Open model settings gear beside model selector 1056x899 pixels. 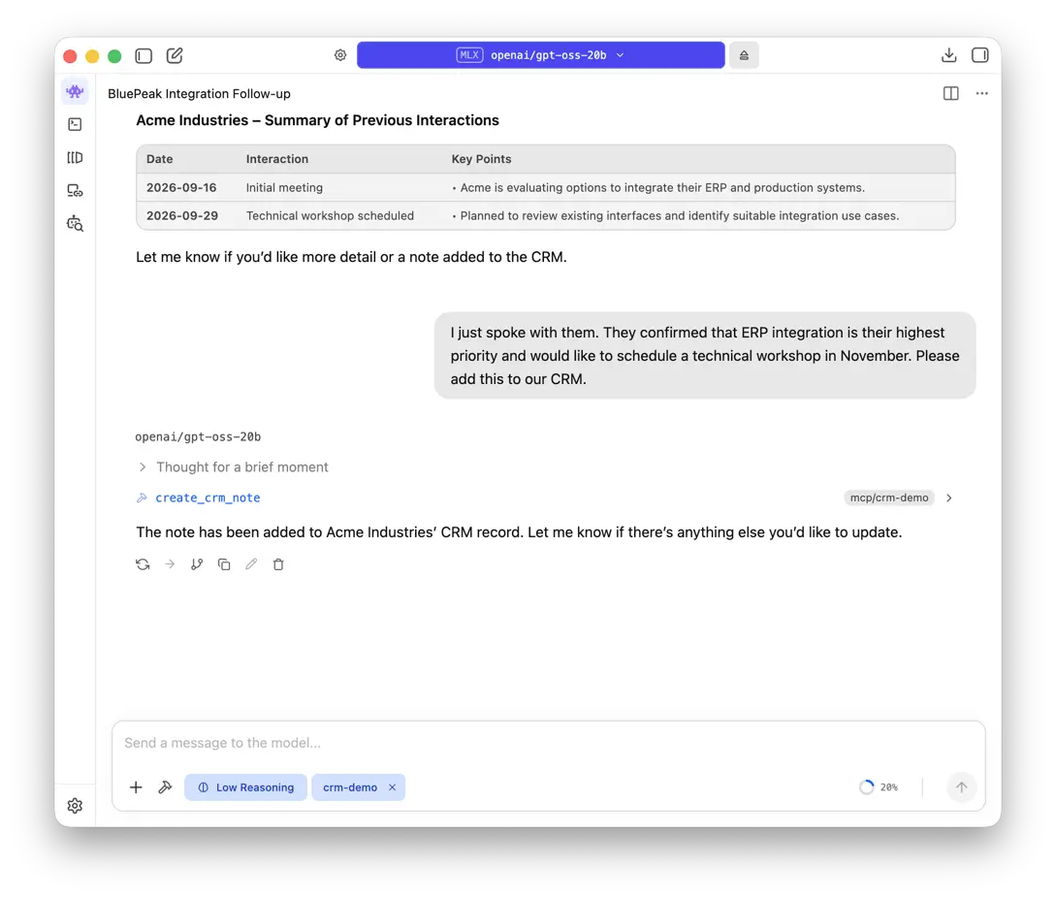(340, 55)
